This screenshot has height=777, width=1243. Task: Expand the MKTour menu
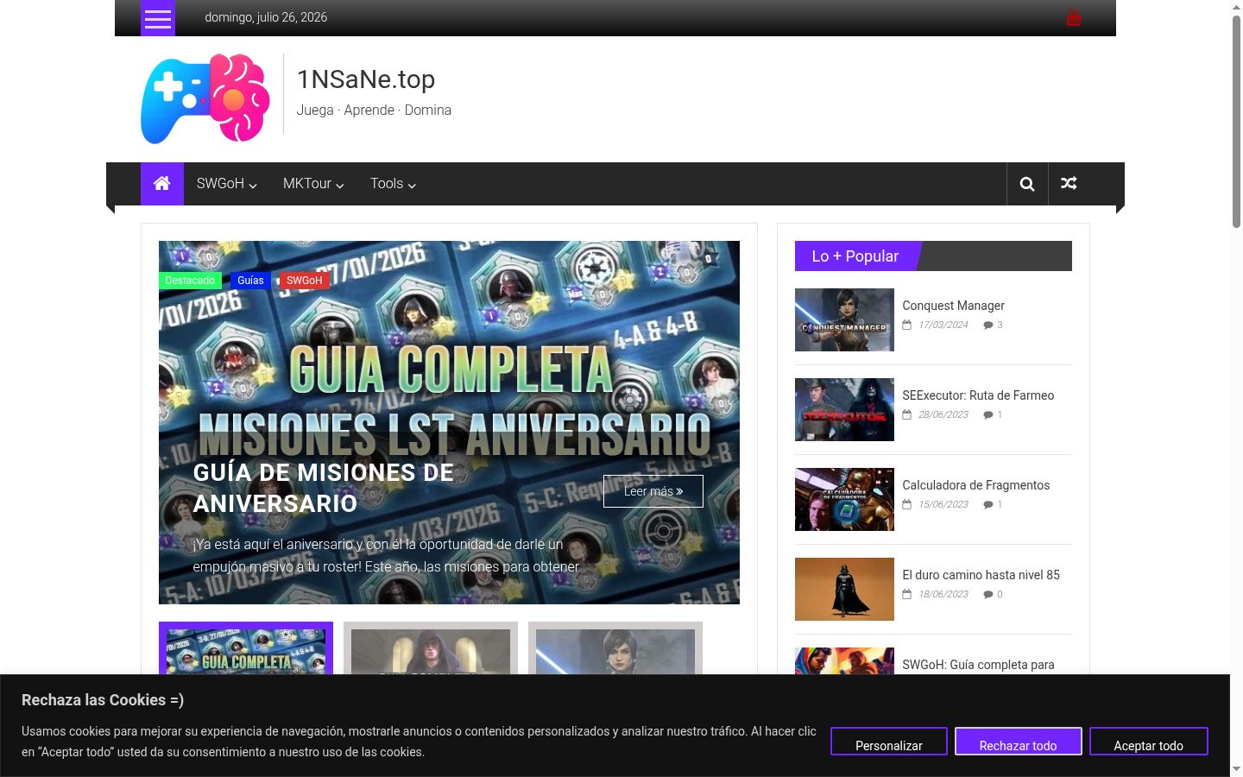tap(313, 184)
